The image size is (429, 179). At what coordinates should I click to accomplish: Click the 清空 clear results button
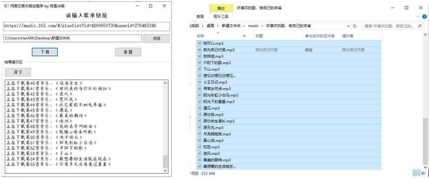(18, 72)
